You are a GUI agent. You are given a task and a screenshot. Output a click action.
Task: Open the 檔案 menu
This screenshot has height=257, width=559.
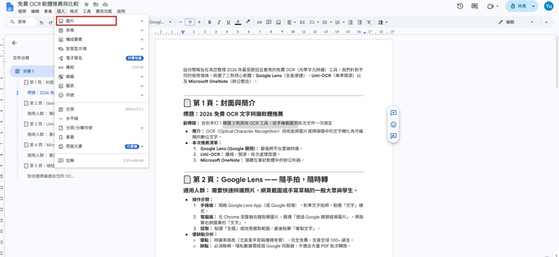(x=22, y=11)
